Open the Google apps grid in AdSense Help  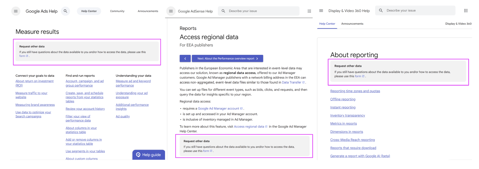[309, 11]
